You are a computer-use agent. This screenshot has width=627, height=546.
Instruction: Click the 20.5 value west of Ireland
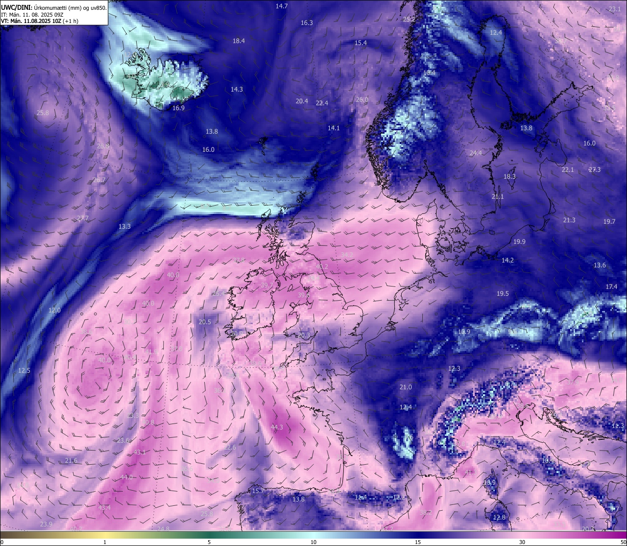coord(205,322)
